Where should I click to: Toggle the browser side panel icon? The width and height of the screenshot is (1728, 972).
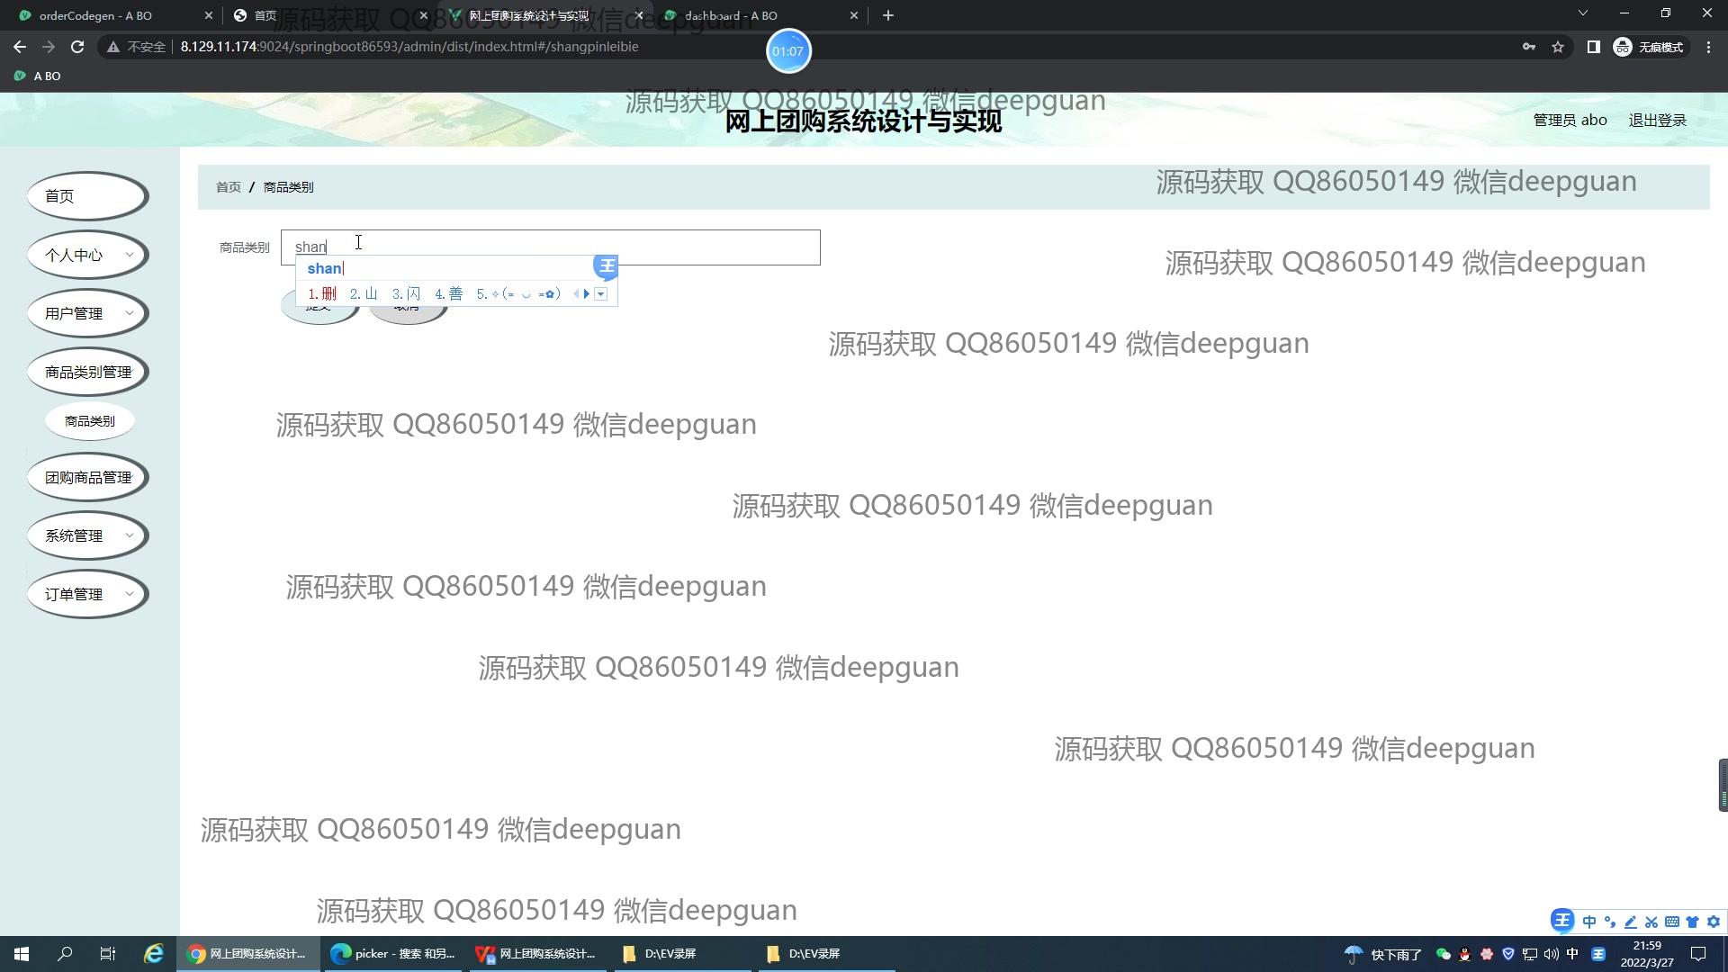pyautogui.click(x=1593, y=47)
